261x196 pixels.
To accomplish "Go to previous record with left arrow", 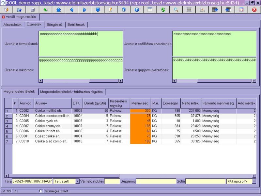I will pyautogui.click(x=71, y=9).
